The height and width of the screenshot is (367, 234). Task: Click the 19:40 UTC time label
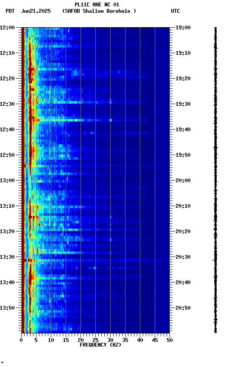coord(183,130)
